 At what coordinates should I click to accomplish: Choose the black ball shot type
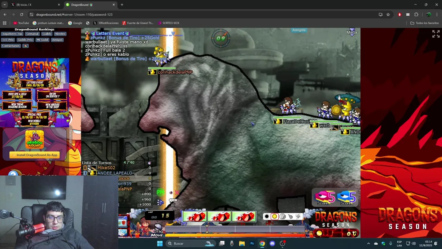pos(267,216)
